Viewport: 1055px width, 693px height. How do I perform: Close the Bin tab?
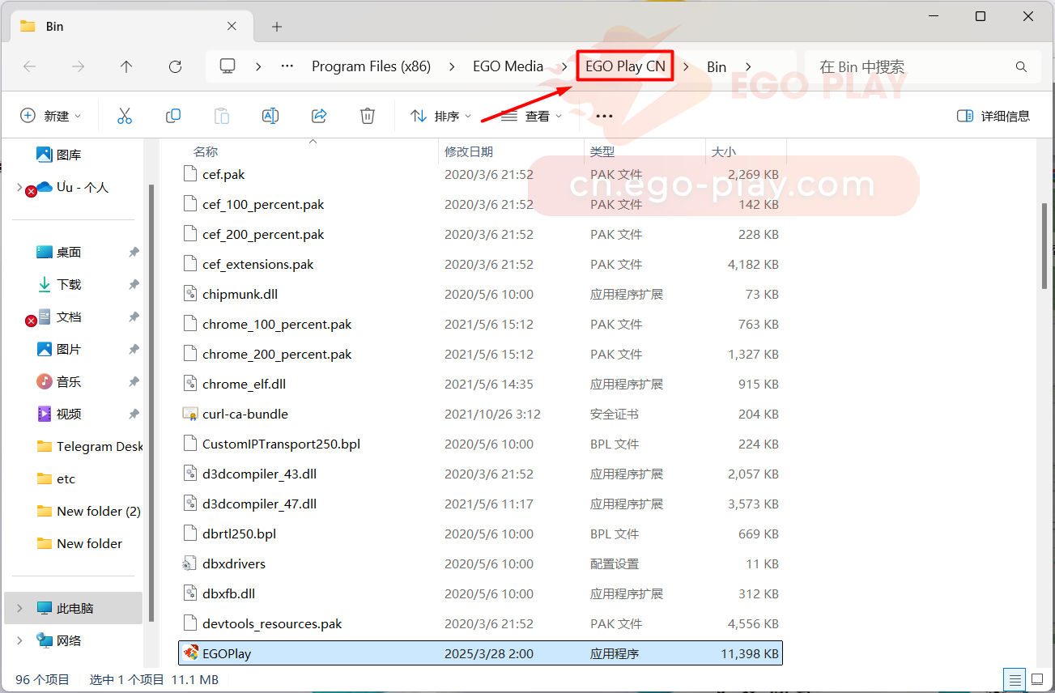(232, 26)
